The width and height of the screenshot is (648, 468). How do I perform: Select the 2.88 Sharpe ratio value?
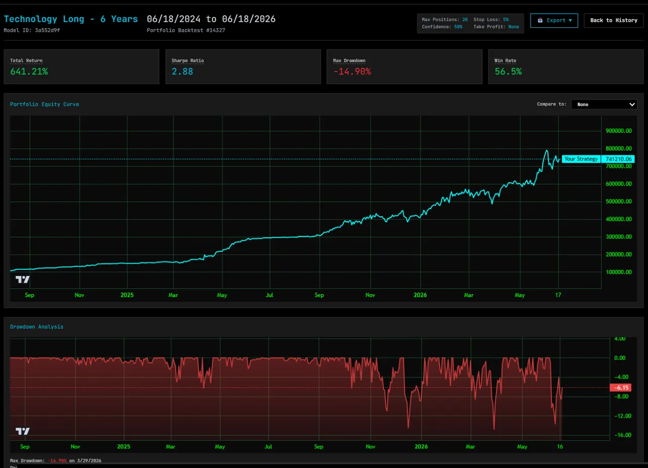coord(182,72)
